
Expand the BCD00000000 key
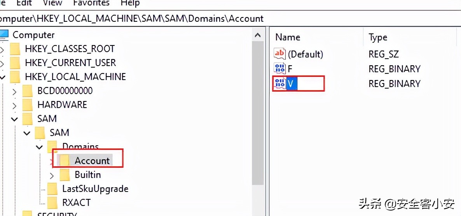[14, 91]
